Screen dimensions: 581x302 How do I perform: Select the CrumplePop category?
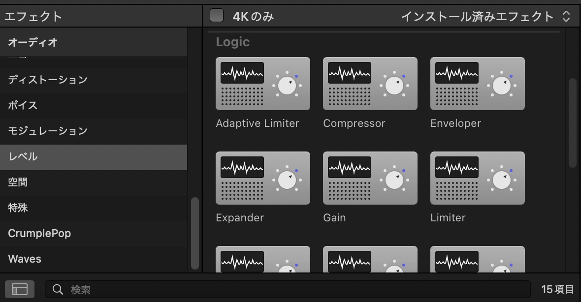coord(39,233)
